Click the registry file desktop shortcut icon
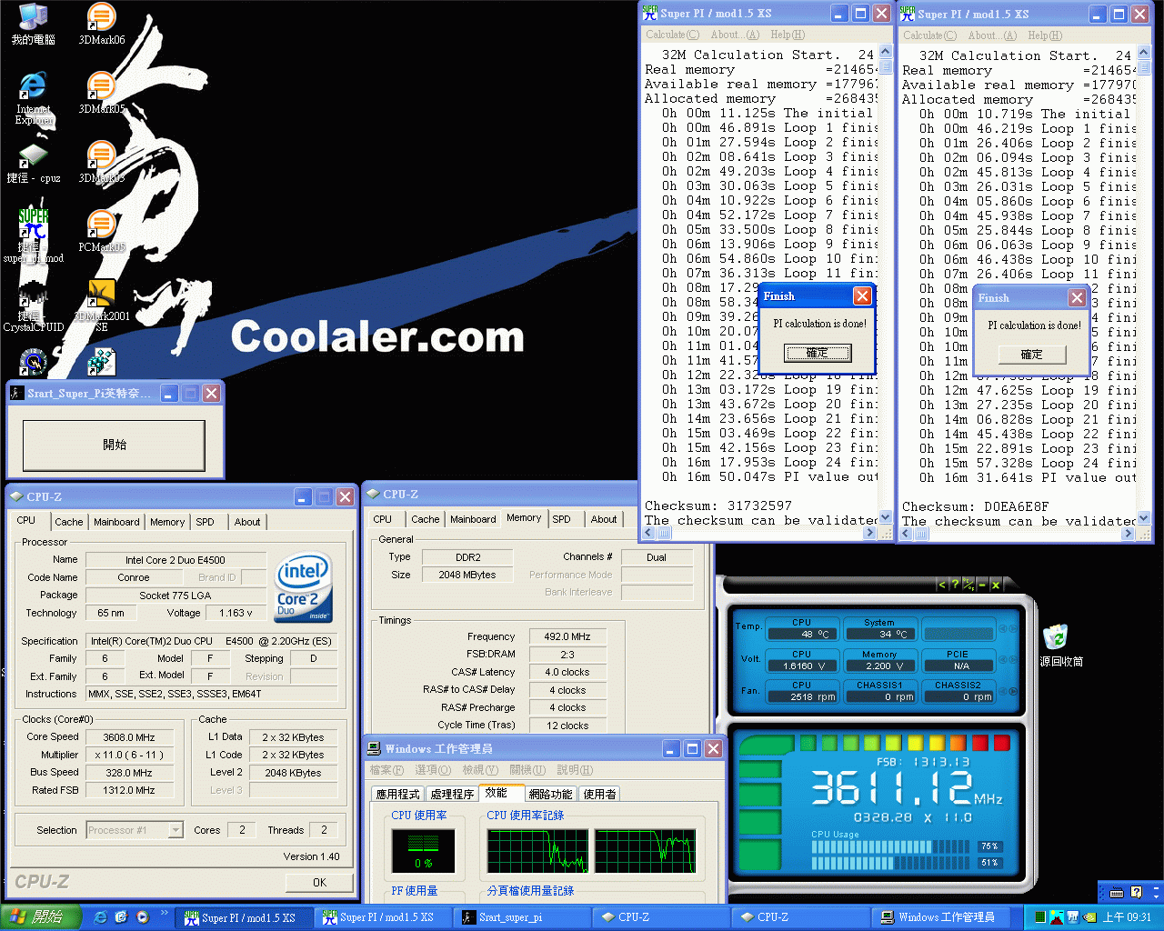Screen dimensions: 1164x931 tap(101, 364)
